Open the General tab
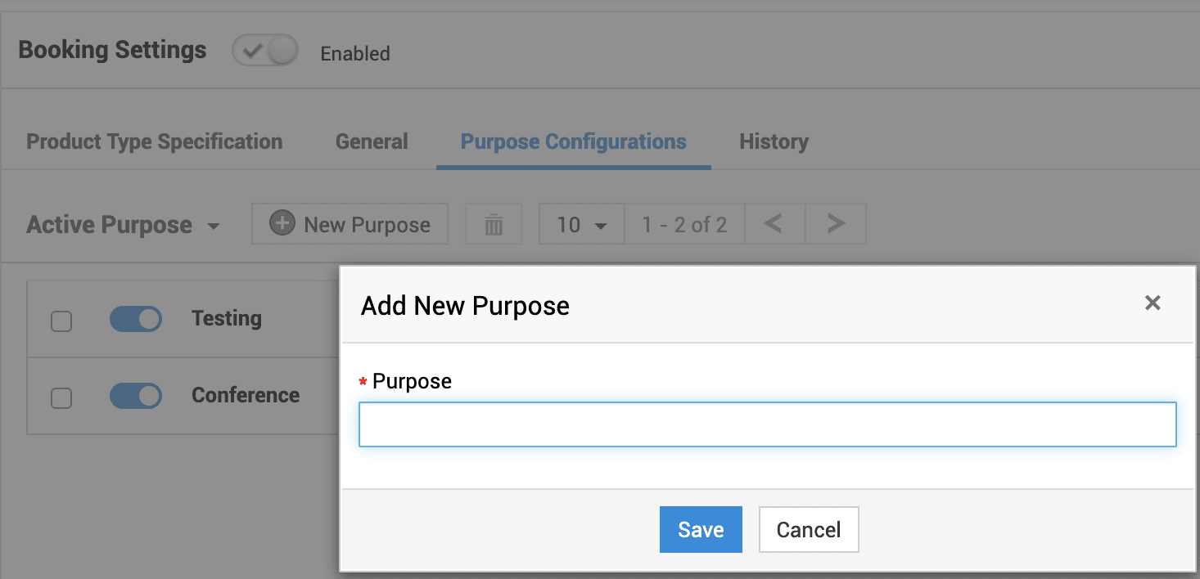The height and width of the screenshot is (579, 1200). coord(372,141)
